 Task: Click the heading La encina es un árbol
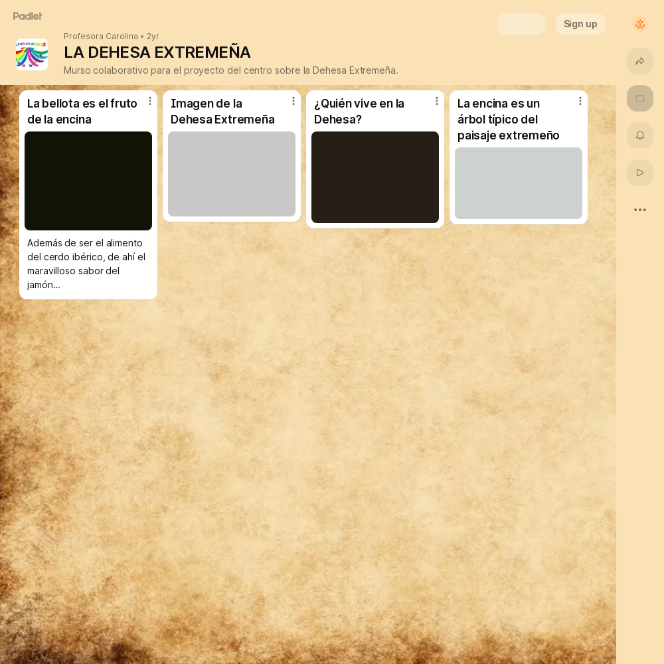(508, 120)
